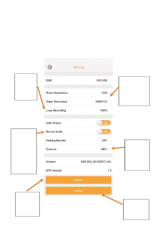The height and width of the screenshot is (228, 161).
Task: Tap the back arrow icon
Action: [x=50, y=67]
